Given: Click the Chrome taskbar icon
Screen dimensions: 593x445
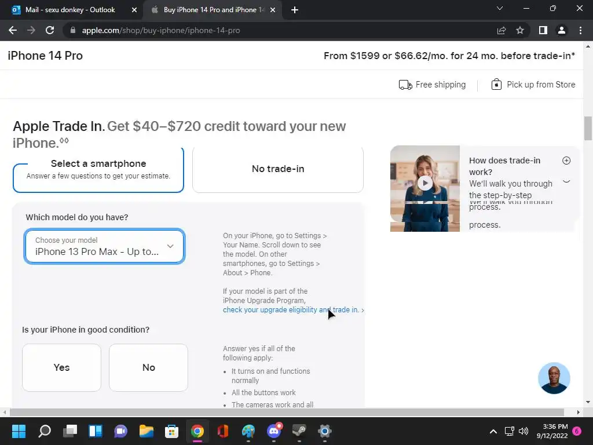Looking at the screenshot, I should (x=197, y=431).
